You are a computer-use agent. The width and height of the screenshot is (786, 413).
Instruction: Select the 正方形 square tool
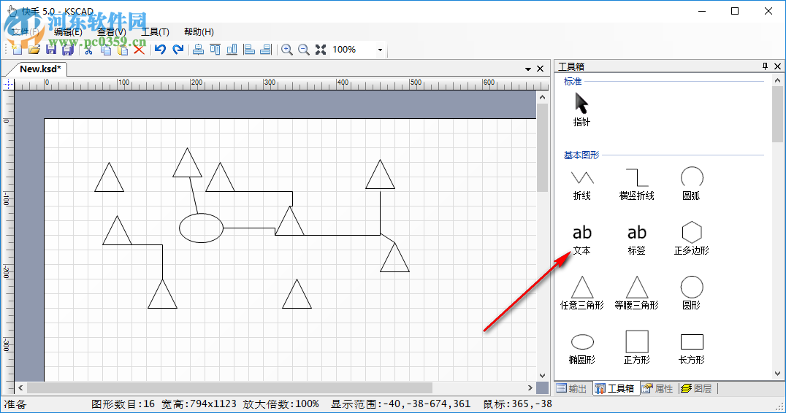(637, 347)
